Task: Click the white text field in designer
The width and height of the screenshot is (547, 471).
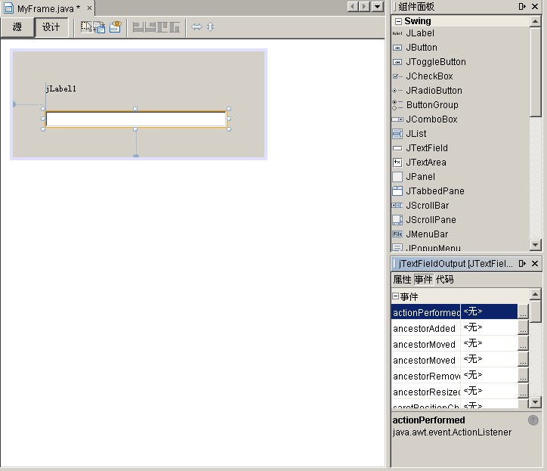Action: (136, 119)
